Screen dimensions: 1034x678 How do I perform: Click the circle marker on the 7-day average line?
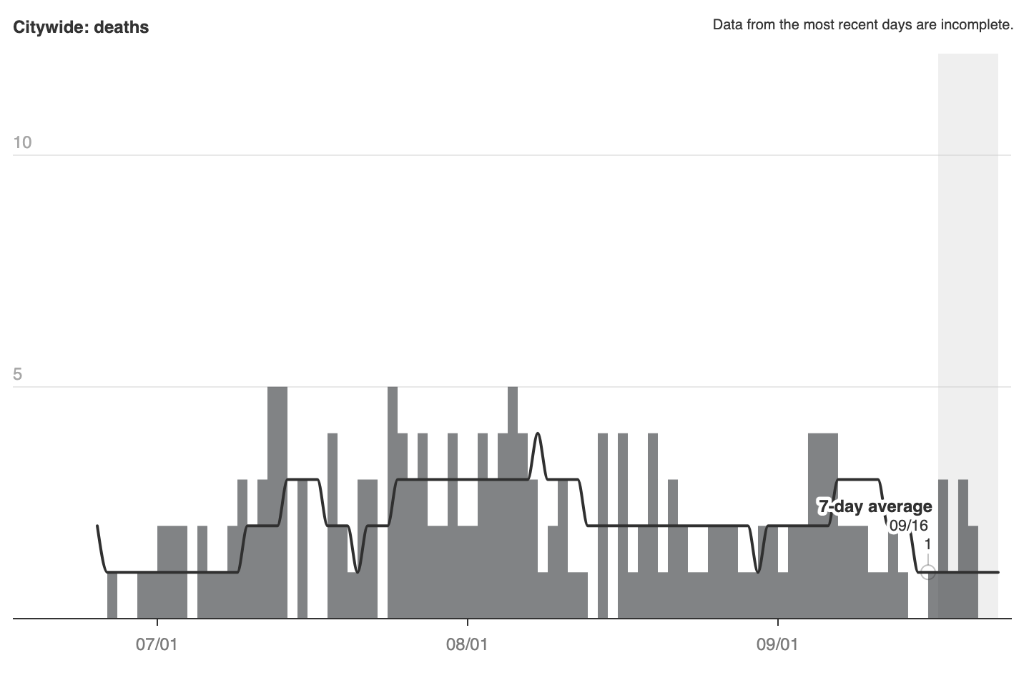coord(927,572)
